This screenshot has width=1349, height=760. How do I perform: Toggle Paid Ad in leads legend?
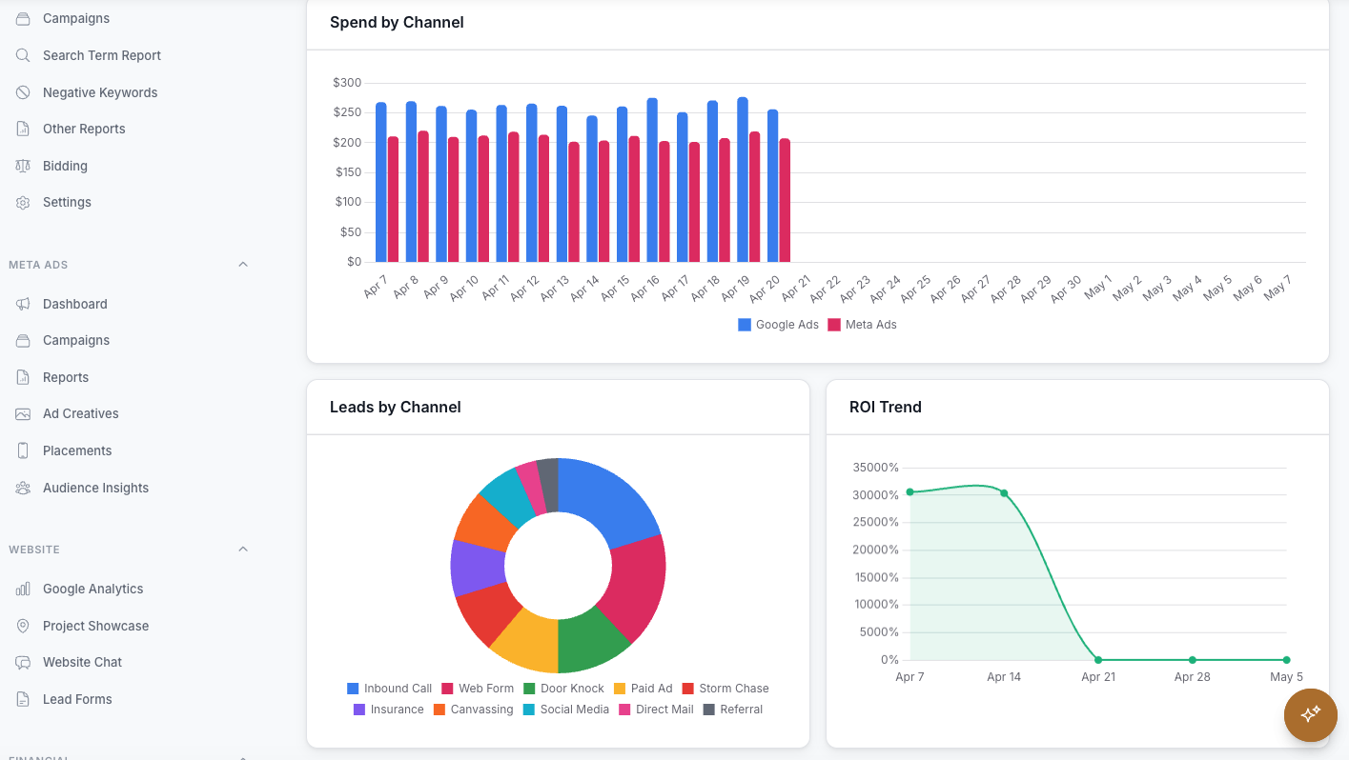(x=643, y=689)
